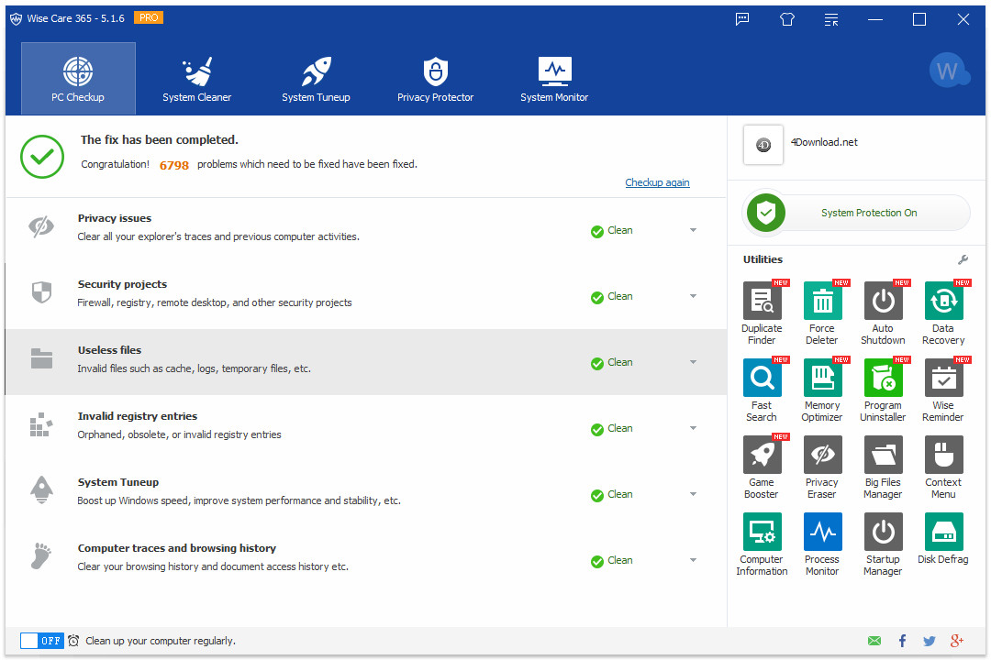The image size is (991, 660).
Task: Switch to the System Cleaner tab
Action: pyautogui.click(x=196, y=79)
